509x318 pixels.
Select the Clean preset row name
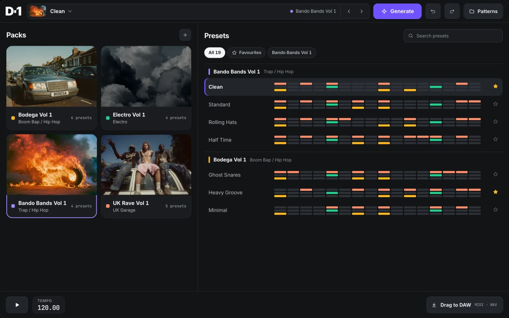pos(216,87)
